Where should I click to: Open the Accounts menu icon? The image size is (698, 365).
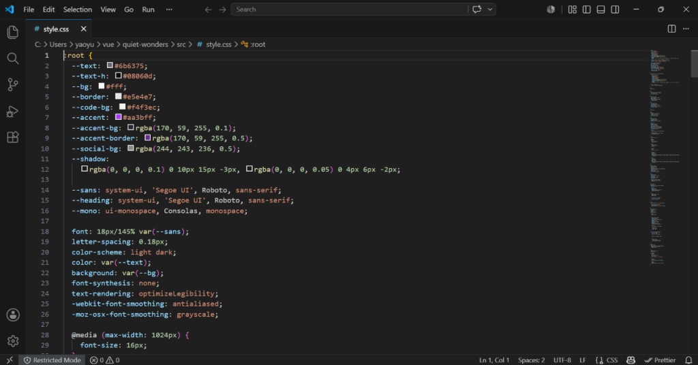(x=13, y=315)
